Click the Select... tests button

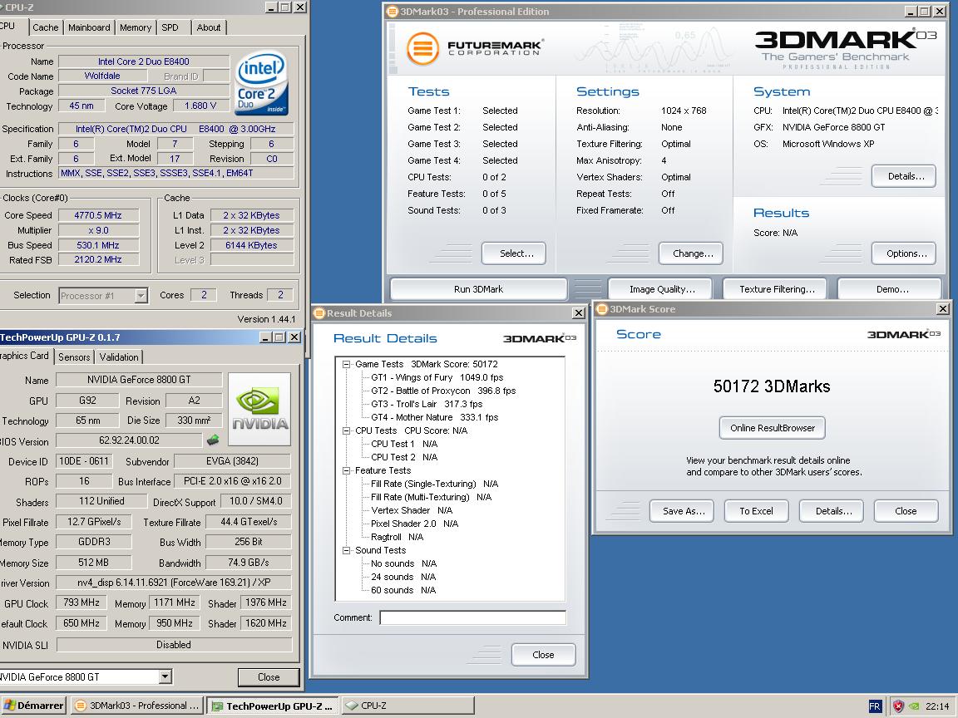[514, 253]
